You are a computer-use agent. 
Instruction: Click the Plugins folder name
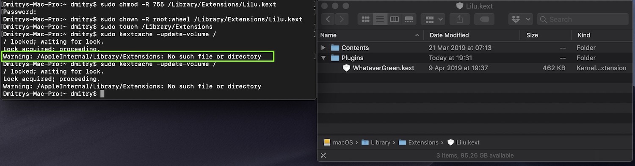(353, 58)
